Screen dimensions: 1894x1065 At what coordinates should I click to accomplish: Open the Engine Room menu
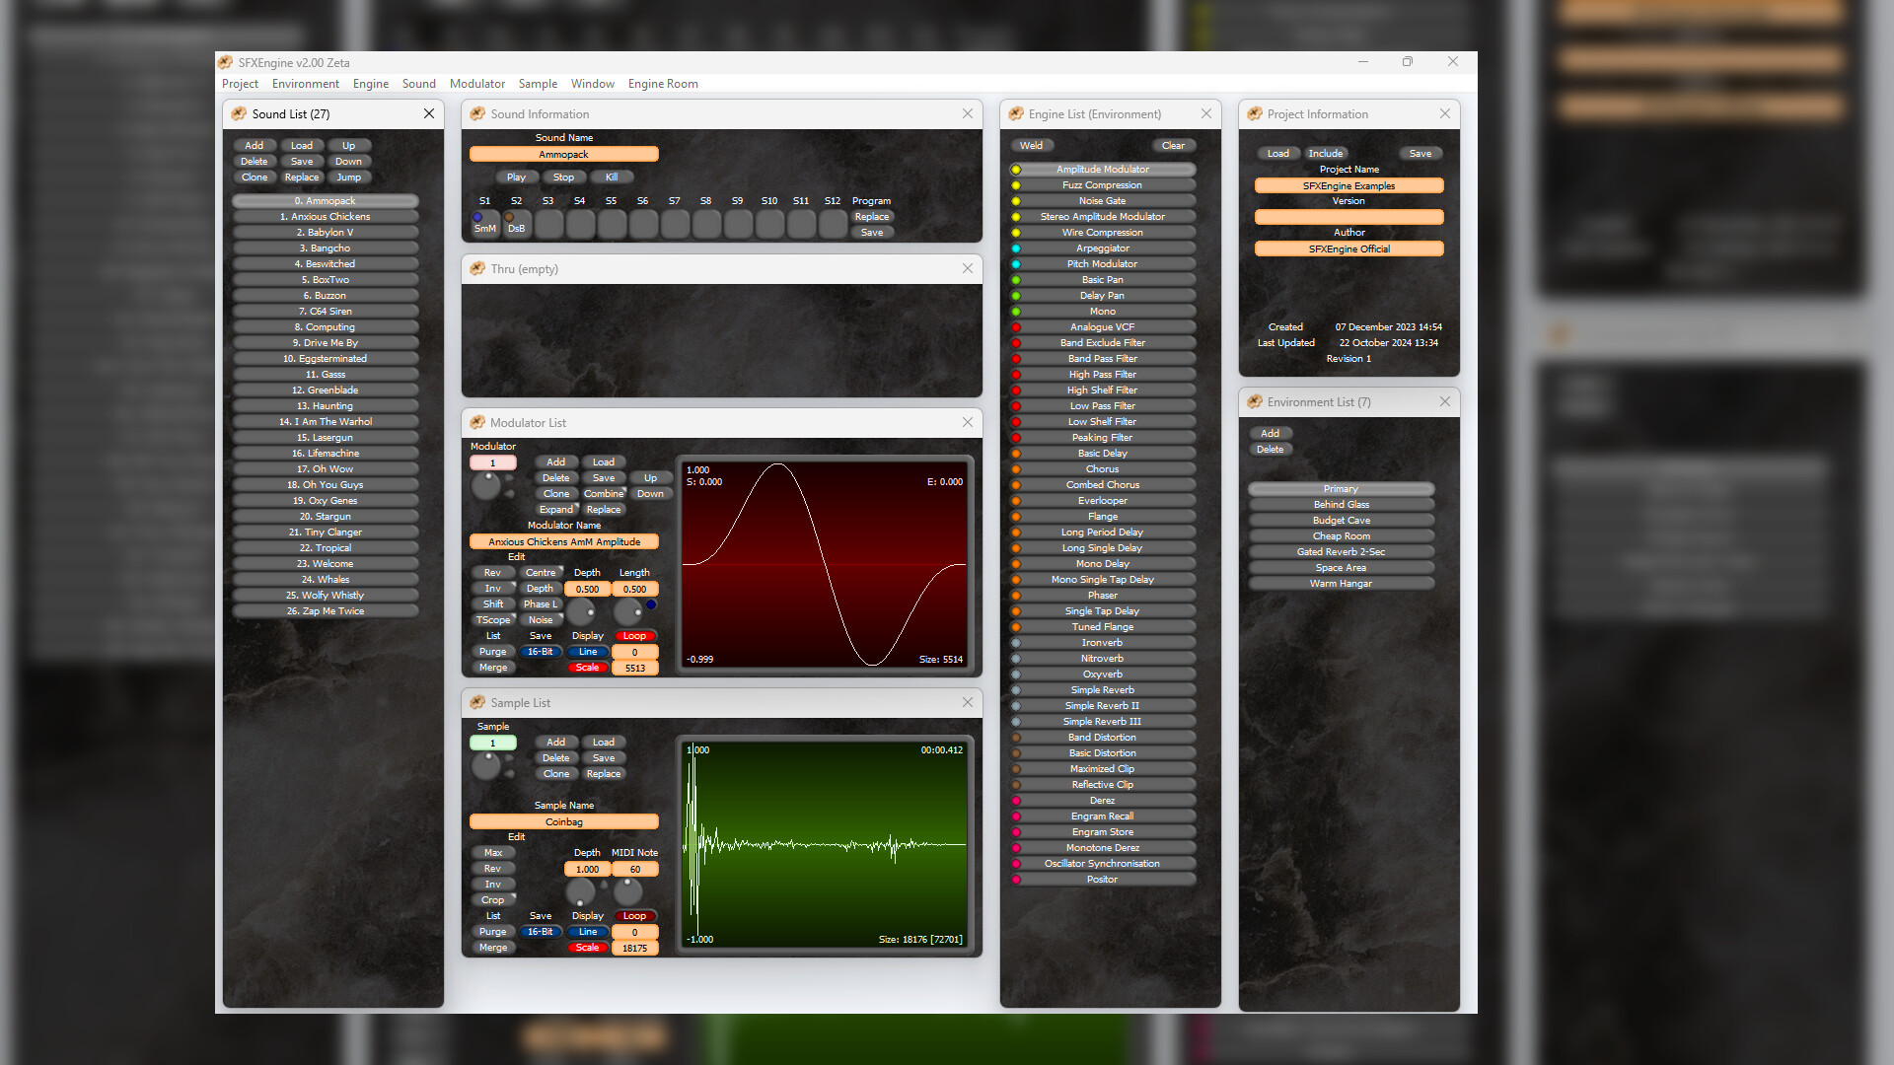(x=662, y=84)
